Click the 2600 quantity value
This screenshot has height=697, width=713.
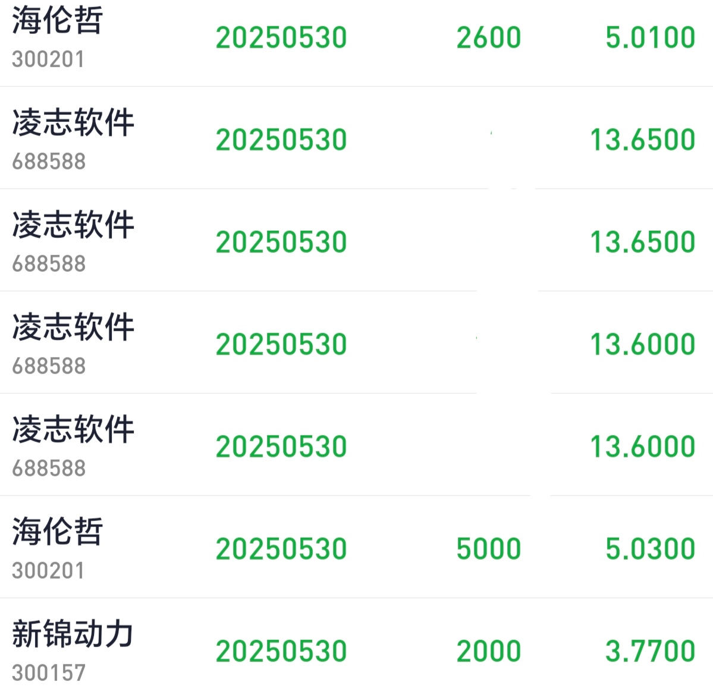tap(488, 37)
